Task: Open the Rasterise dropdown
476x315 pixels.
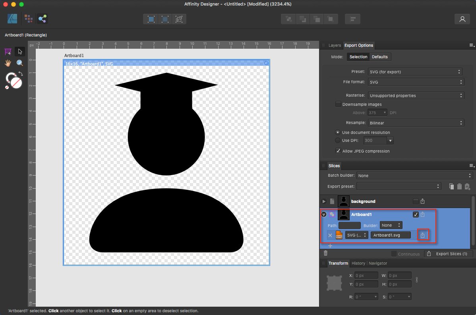Action: click(415, 95)
